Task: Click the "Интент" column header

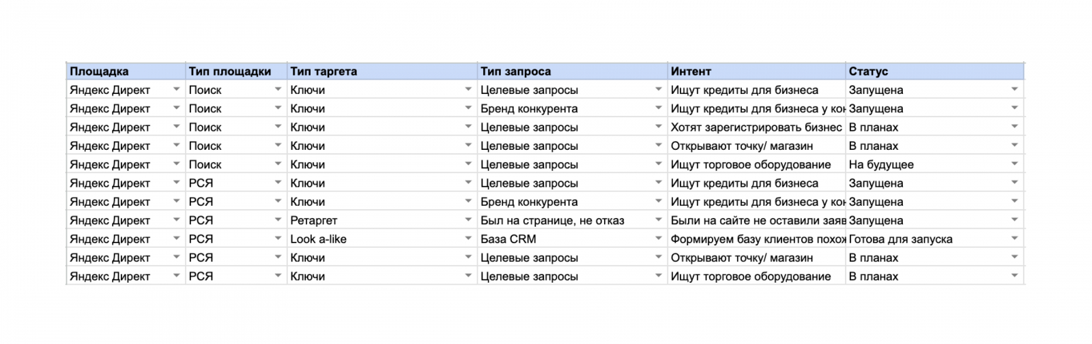Action: 691,72
